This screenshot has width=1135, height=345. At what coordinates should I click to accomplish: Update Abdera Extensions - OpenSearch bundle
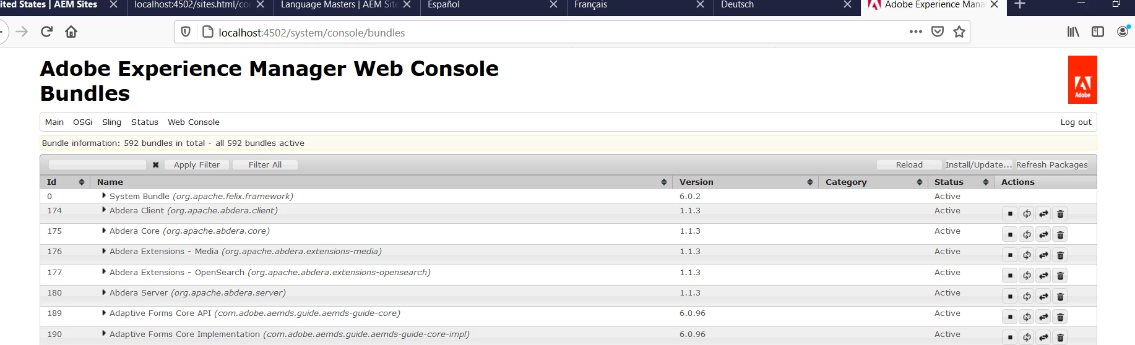(1043, 276)
